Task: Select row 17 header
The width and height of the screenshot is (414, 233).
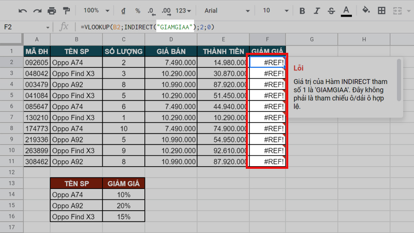Action: pyautogui.click(x=11, y=227)
